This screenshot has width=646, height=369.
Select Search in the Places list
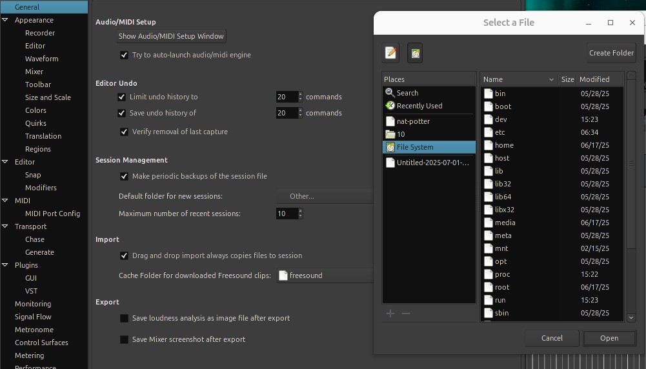click(407, 93)
